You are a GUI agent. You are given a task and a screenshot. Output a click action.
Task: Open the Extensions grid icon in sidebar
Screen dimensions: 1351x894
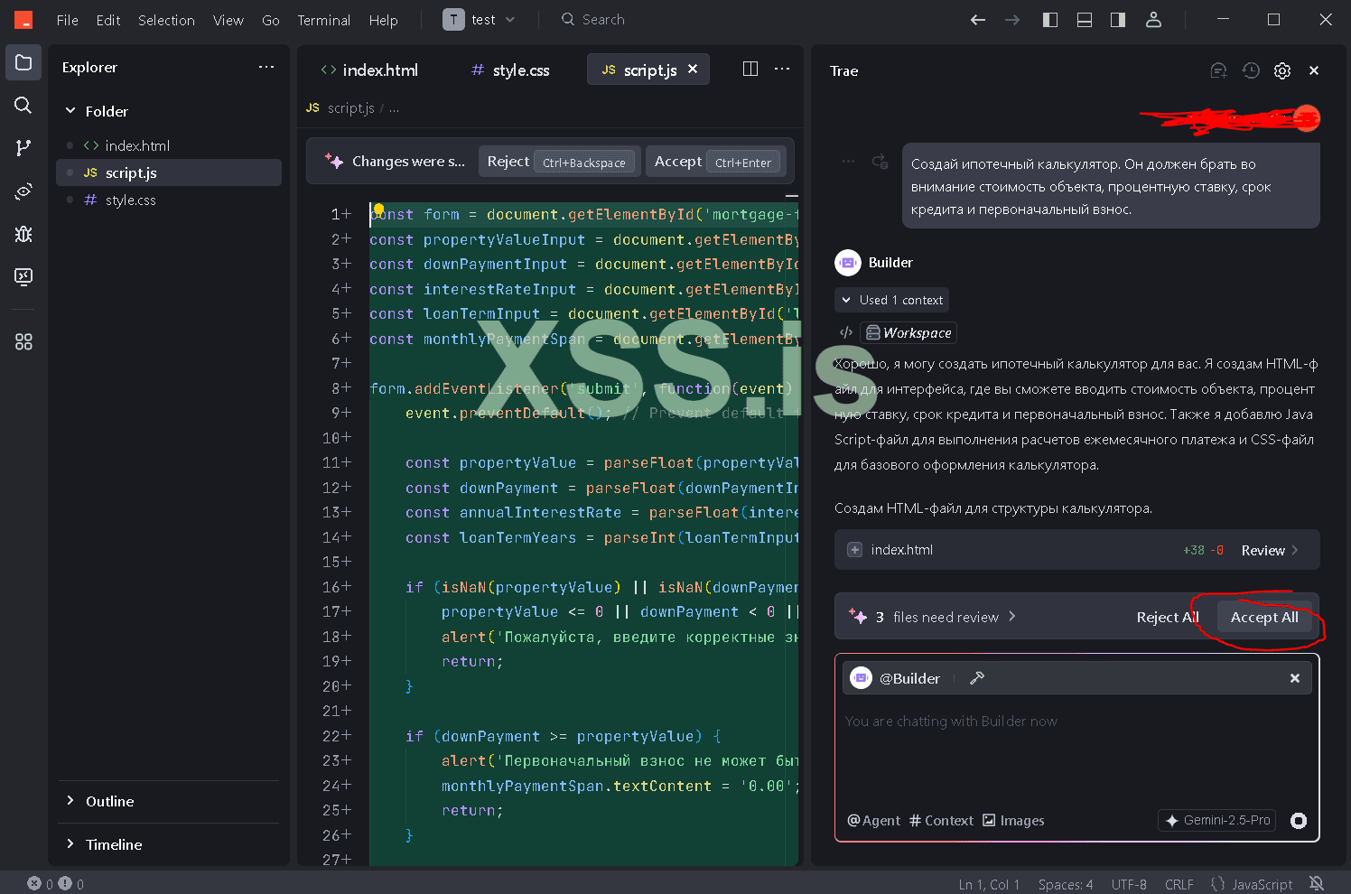23,342
